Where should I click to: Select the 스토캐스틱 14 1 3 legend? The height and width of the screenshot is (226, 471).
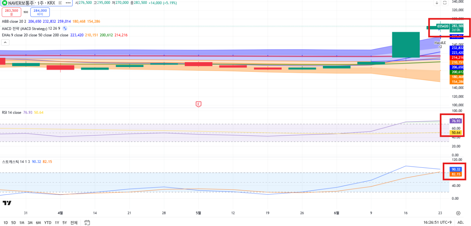tap(16, 162)
